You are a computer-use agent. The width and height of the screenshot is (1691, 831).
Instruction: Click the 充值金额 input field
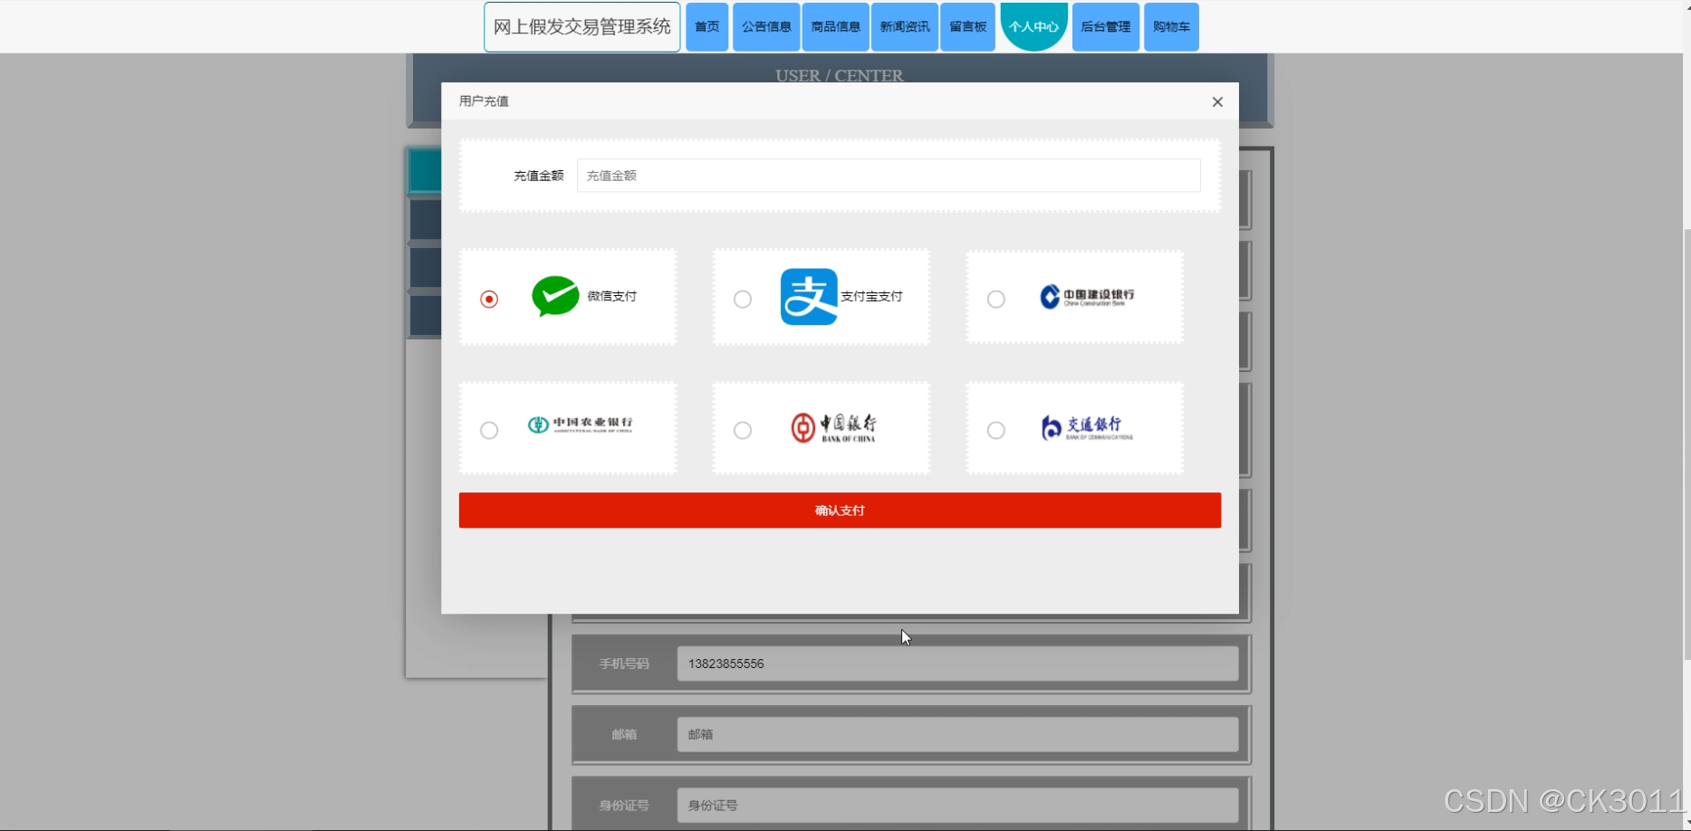(889, 176)
